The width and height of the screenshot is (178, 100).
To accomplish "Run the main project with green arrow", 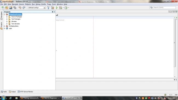I will 57,8.
